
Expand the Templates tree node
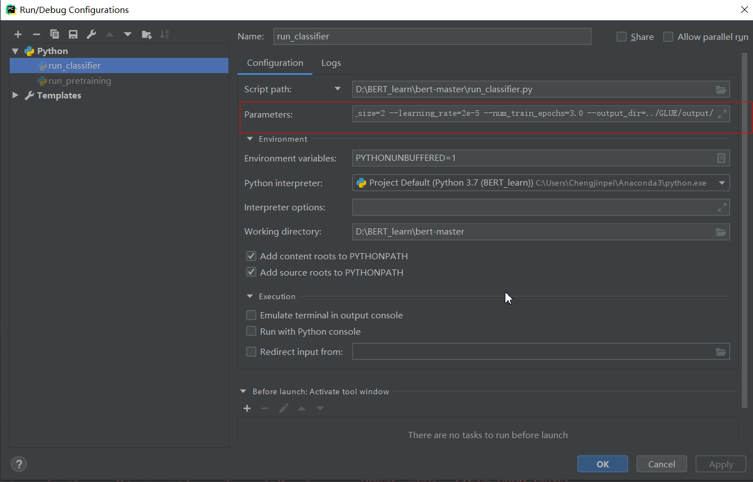(15, 95)
